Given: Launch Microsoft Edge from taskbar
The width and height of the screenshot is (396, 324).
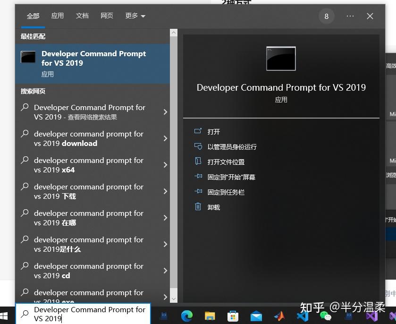Looking at the screenshot, I should [187, 316].
